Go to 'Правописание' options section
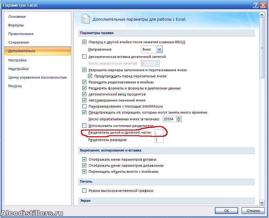 (21, 34)
